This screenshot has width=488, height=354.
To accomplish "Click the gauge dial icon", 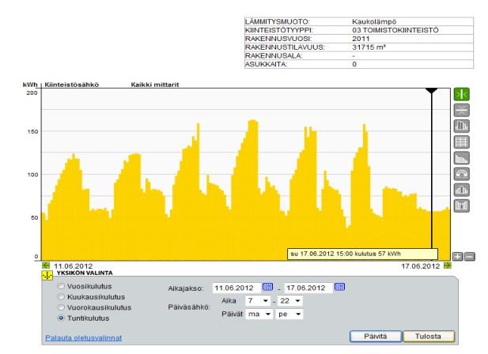I will coord(462,174).
